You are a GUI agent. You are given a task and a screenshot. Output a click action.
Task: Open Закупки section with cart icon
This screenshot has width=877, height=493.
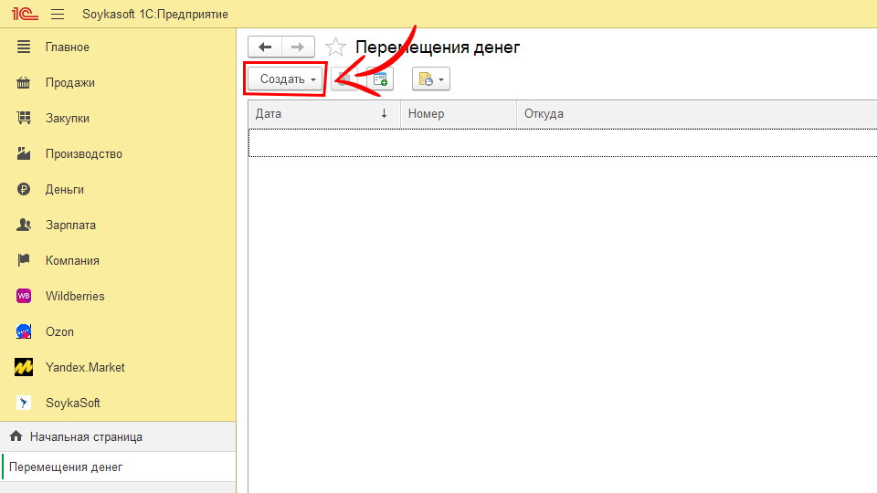67,118
